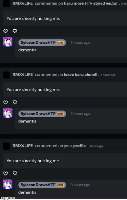Image resolution: width=127 pixels, height=200 pixels.
Task: Click RMX4LIFE's black avatar next to "leave haru alone!!"
Action: click(x=7, y=75)
